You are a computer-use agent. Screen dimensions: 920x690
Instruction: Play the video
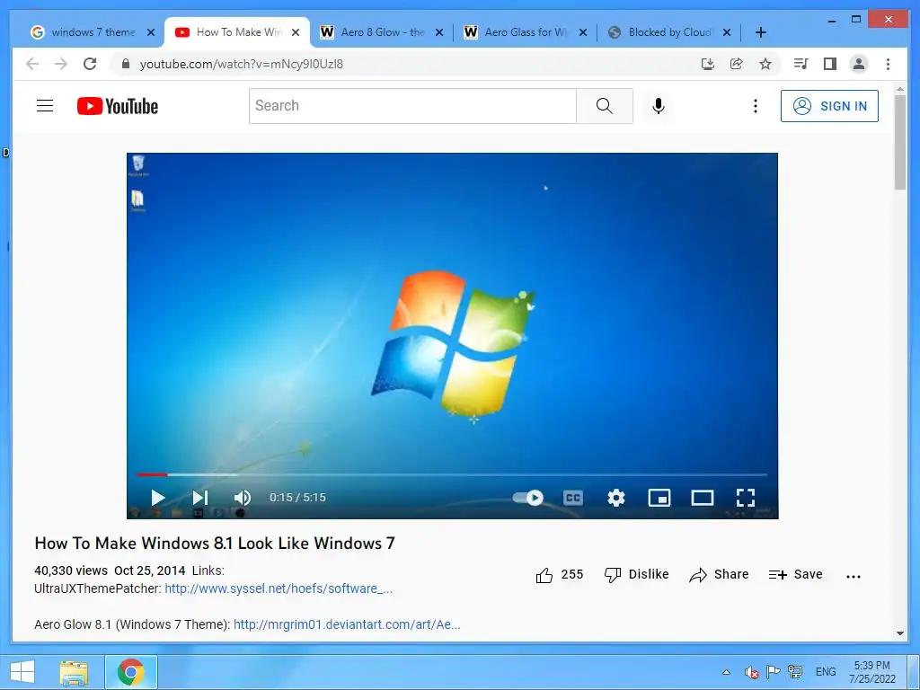pos(157,498)
